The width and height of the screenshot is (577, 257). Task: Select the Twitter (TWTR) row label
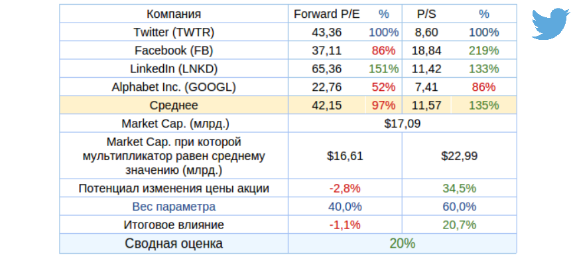pyautogui.click(x=174, y=32)
